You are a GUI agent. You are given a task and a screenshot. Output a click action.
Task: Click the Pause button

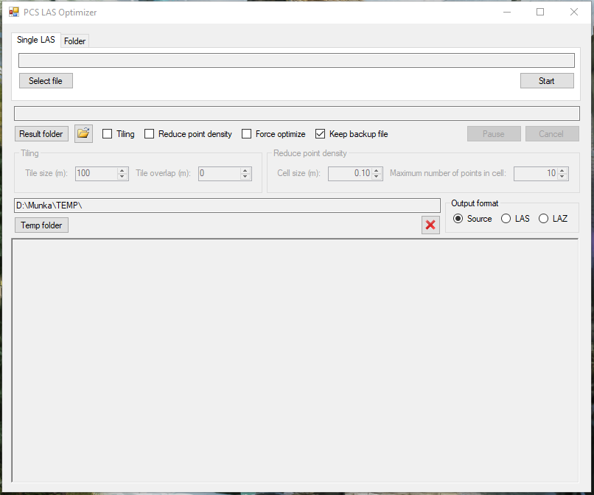[494, 133]
